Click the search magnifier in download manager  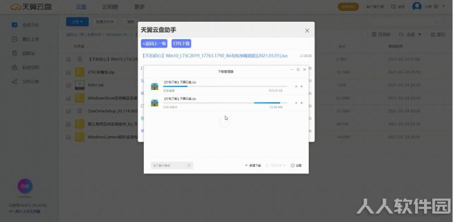[x=189, y=165]
